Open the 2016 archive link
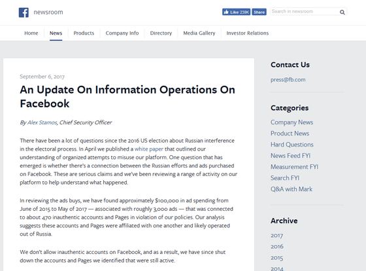 [x=277, y=246]
